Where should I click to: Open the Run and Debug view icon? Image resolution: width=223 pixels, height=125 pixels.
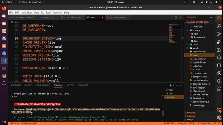click(219, 42)
